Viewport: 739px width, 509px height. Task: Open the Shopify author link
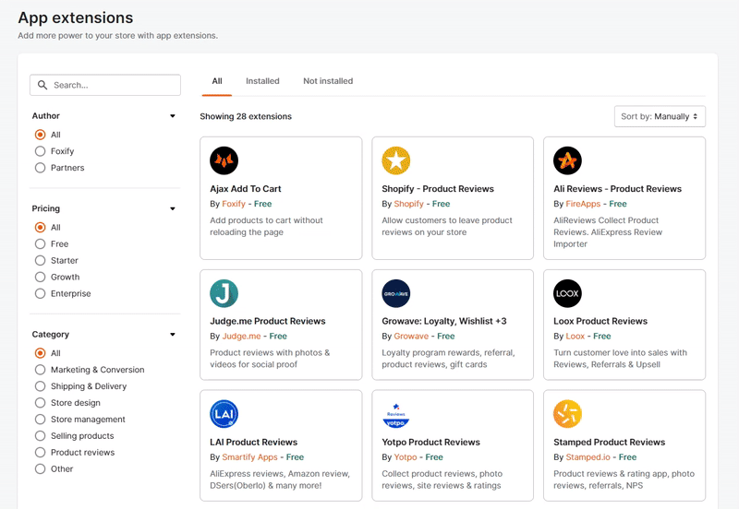[x=408, y=204]
